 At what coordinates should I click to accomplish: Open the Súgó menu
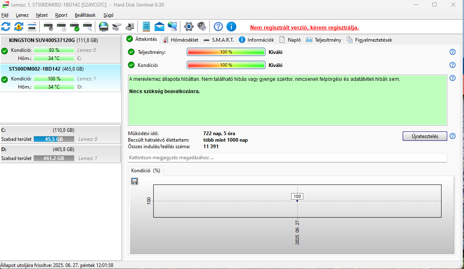tap(108, 15)
